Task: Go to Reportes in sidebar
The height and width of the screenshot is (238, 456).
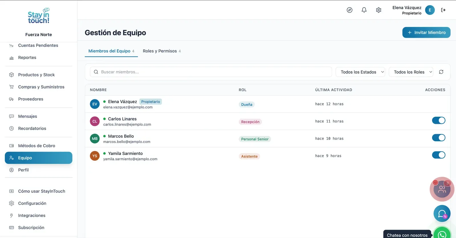Action: 38,58
